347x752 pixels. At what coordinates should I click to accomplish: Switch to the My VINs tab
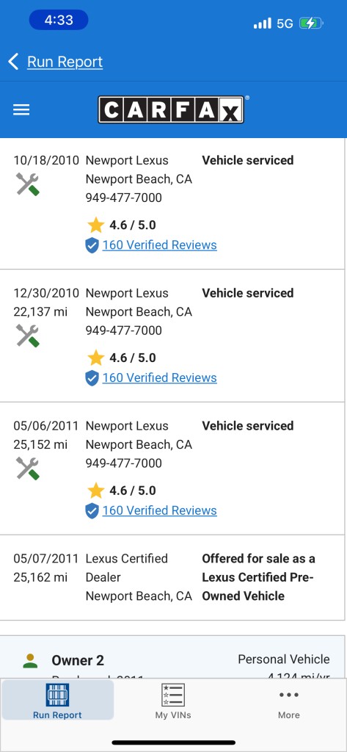(173, 701)
